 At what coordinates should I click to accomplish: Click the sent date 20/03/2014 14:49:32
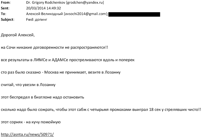(44, 8)
